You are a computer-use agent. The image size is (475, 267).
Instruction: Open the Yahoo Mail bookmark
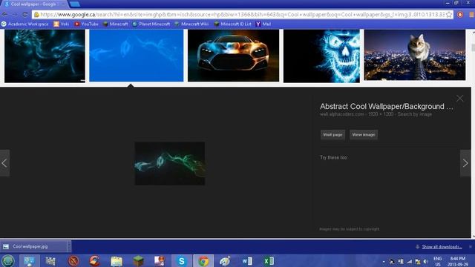pyautogui.click(x=263, y=24)
